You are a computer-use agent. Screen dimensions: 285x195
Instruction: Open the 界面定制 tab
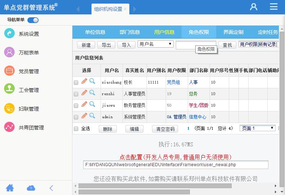(x=233, y=32)
